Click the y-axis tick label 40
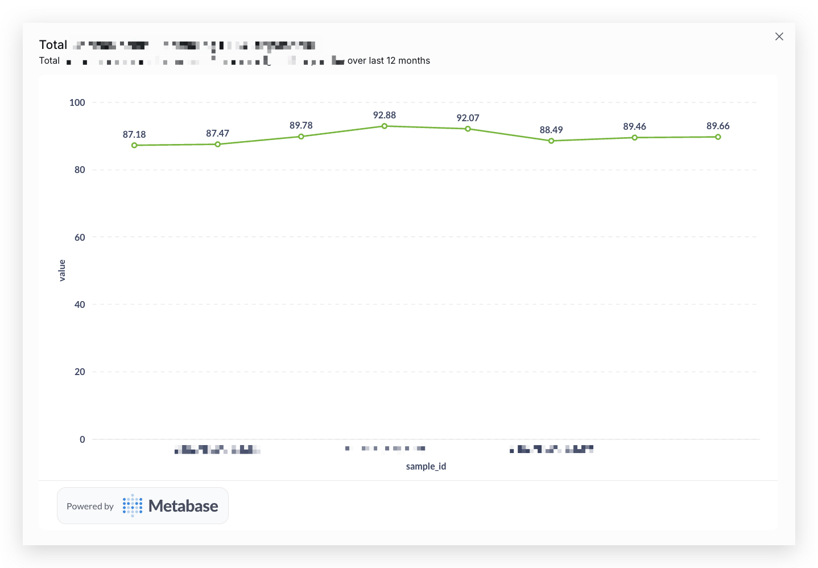Screen dimensions: 818x568 [80, 304]
